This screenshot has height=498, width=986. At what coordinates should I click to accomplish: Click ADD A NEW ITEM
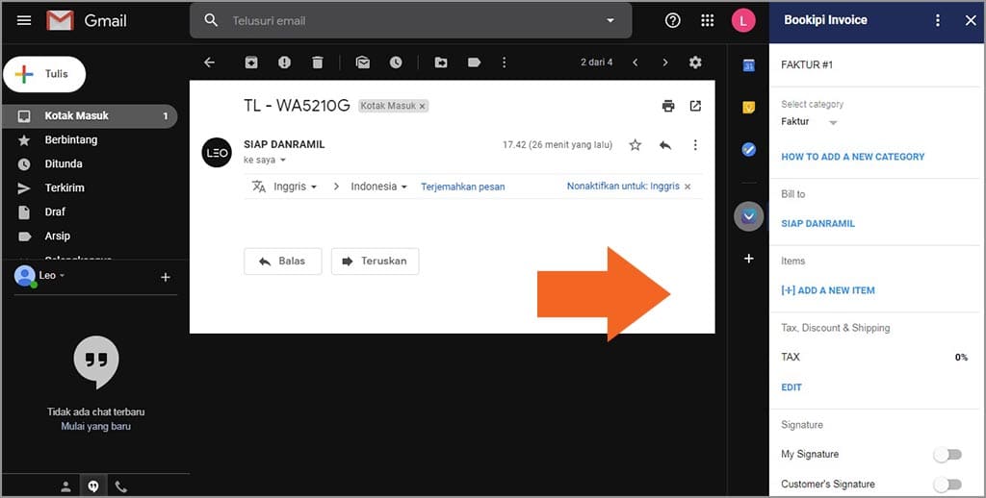[x=827, y=290]
